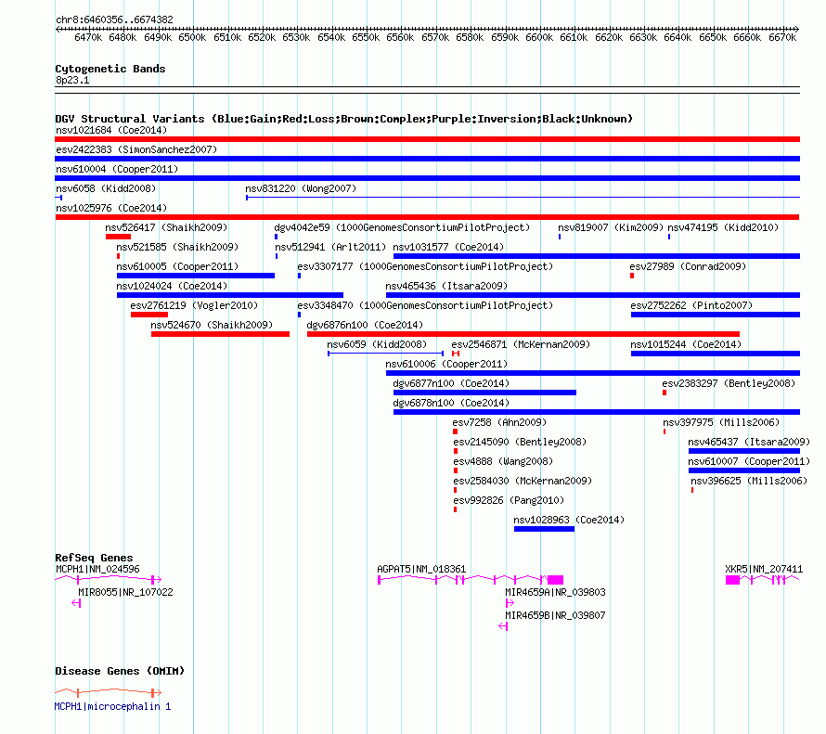826x734 pixels.
Task: Select the RefSeq Genes track title
Action: coord(94,558)
